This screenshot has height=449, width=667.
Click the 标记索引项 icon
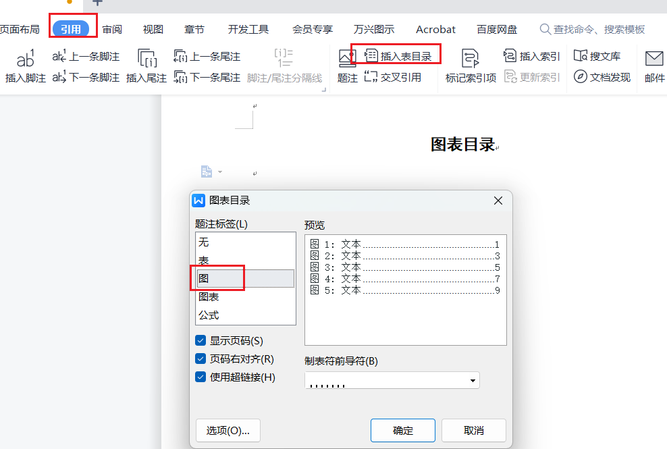click(471, 59)
